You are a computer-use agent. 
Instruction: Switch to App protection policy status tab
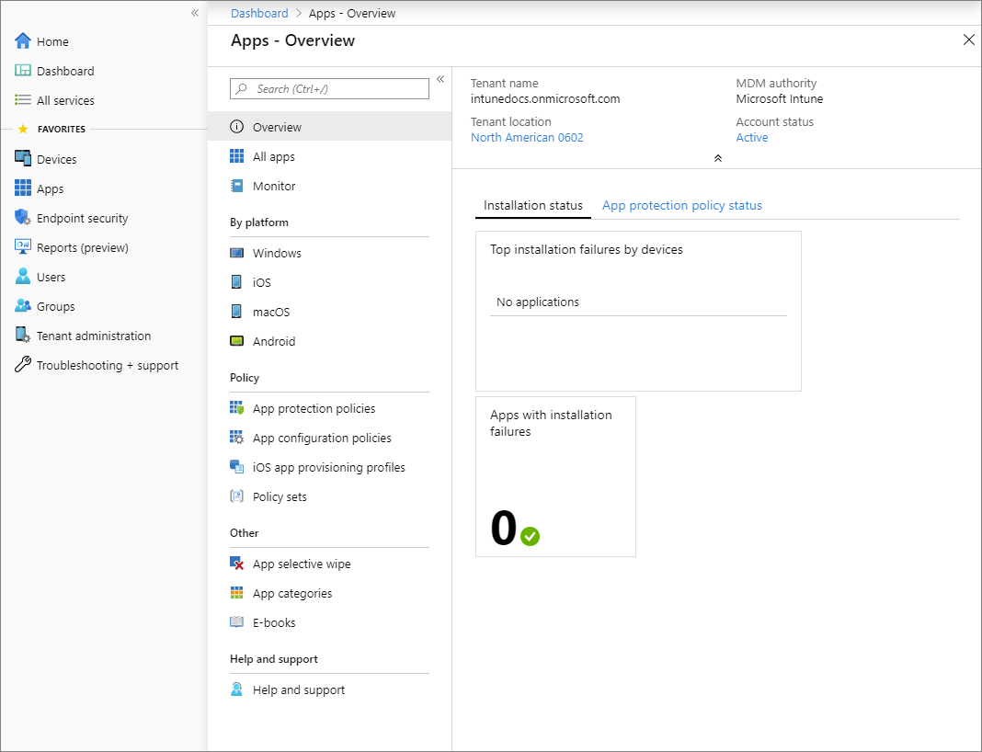click(x=681, y=205)
